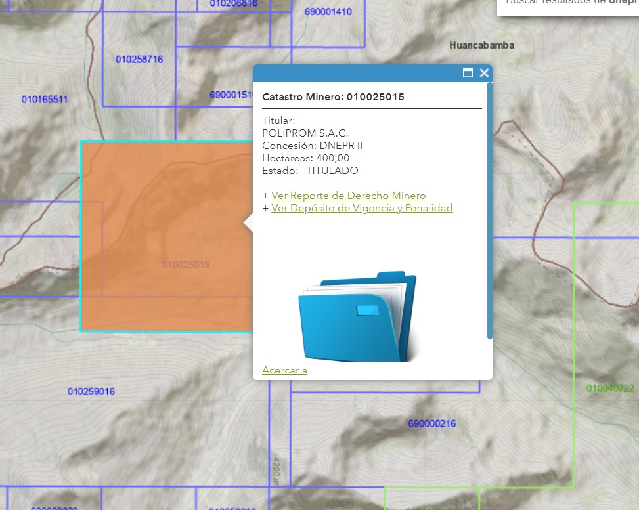The width and height of the screenshot is (639, 510).
Task: Open Ver Depósito de Vigencia y Penalidad
Action: click(x=362, y=208)
